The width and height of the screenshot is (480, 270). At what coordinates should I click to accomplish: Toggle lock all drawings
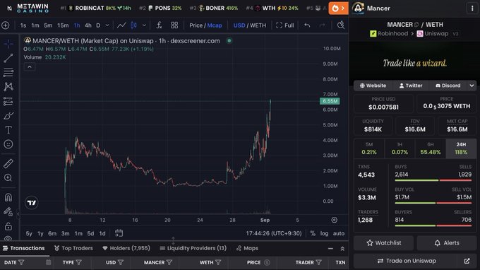click(x=8, y=226)
